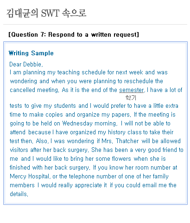The image size is (190, 223).
Task: Click Mercy Hospital in the text
Action: coord(30,177)
